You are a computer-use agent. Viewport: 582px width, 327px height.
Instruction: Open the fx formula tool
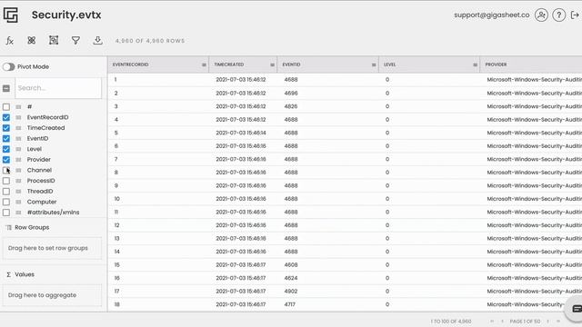coord(10,40)
